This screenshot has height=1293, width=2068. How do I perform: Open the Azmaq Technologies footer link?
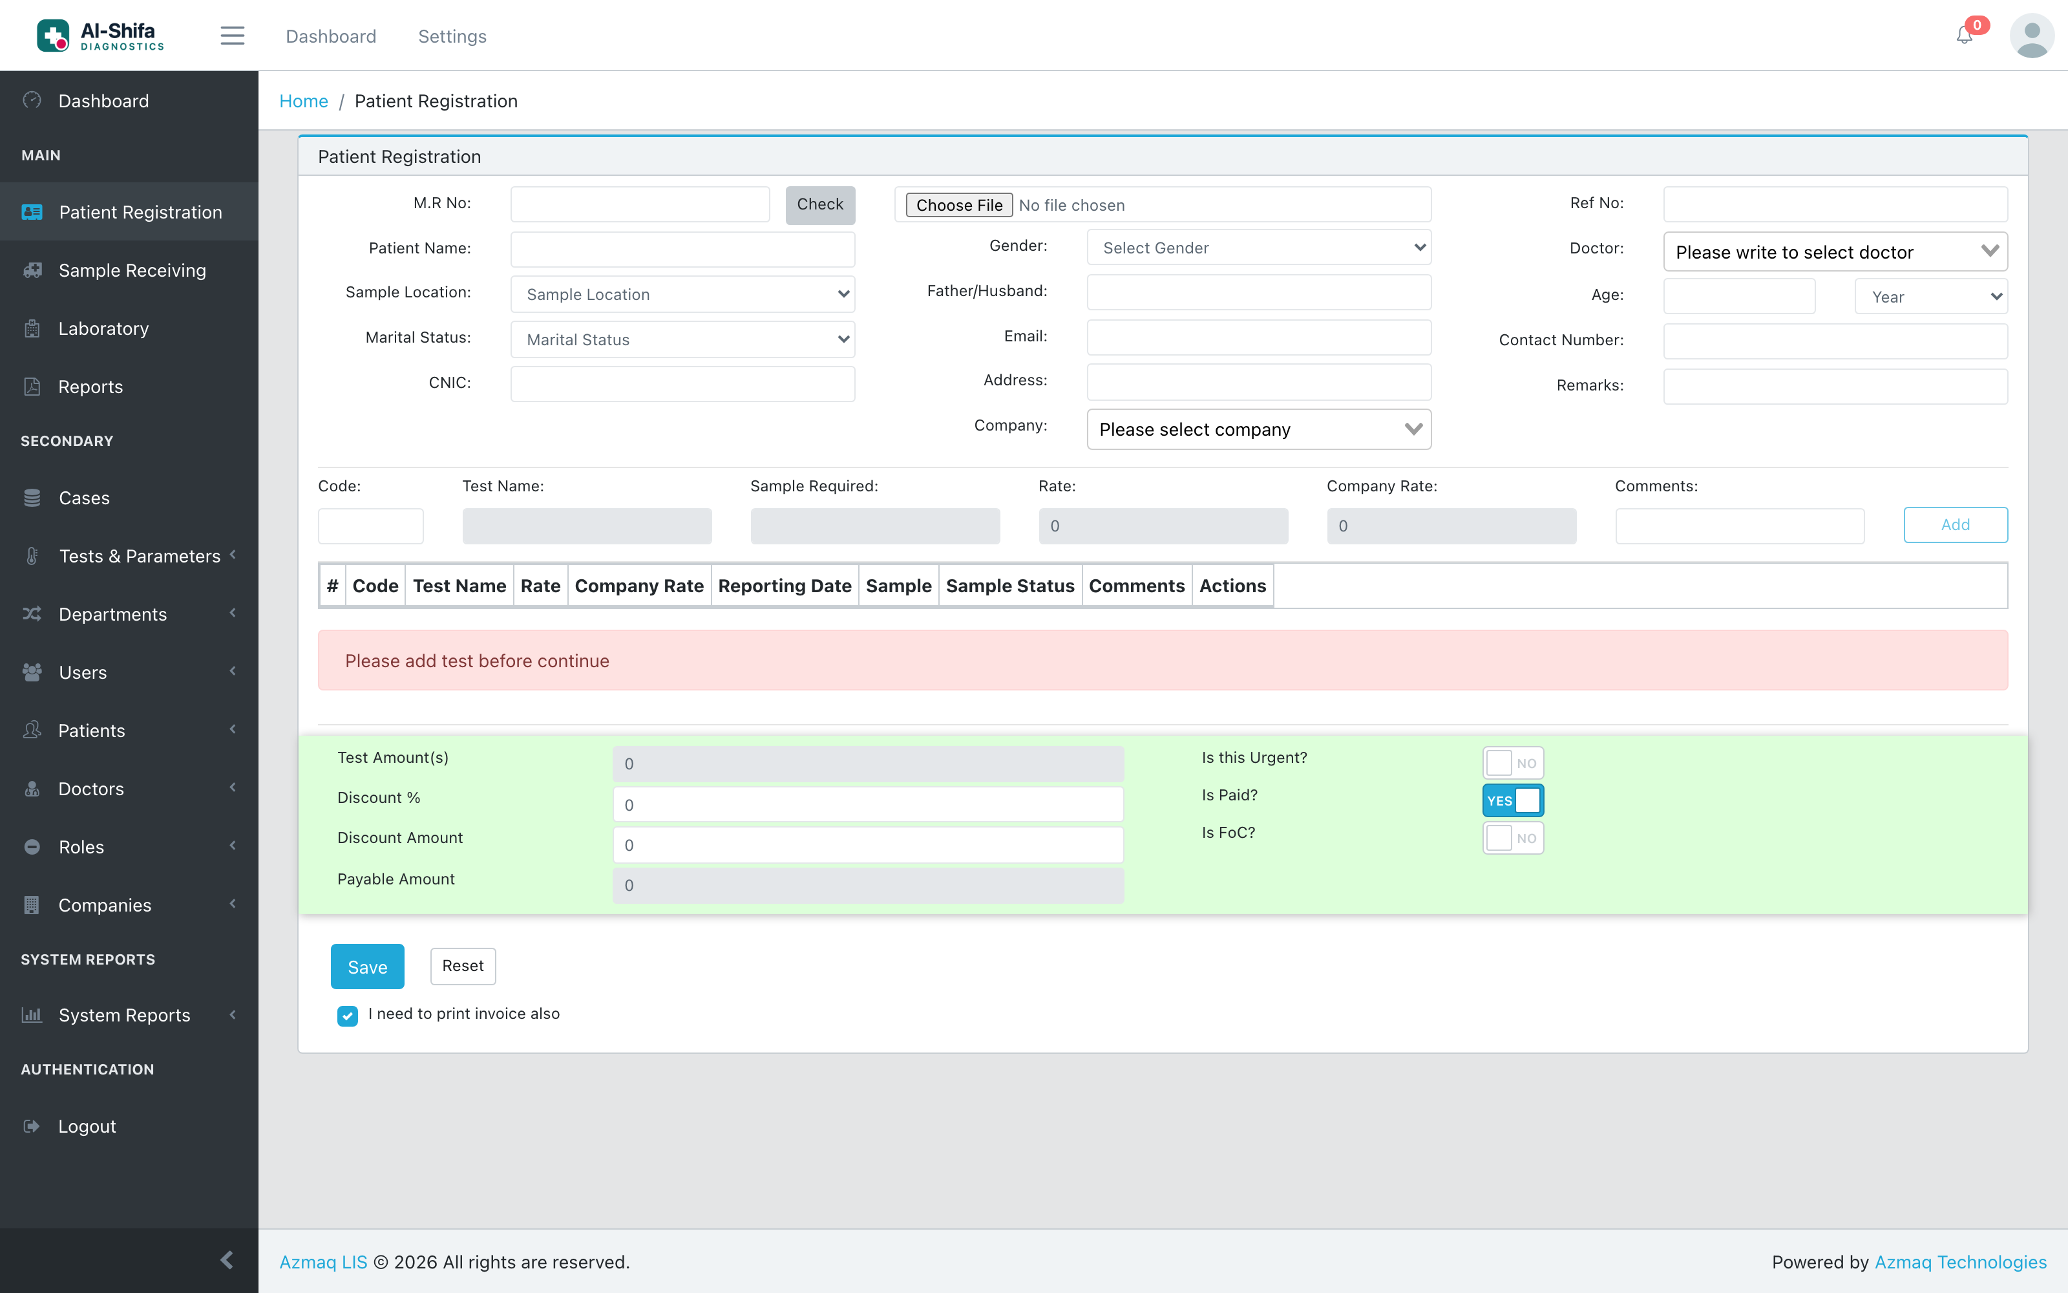1960,1262
